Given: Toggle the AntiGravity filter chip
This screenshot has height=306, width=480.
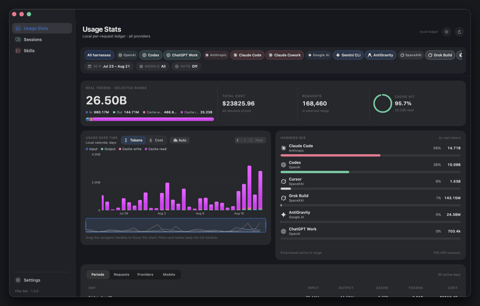Looking at the screenshot, I should pyautogui.click(x=380, y=55).
